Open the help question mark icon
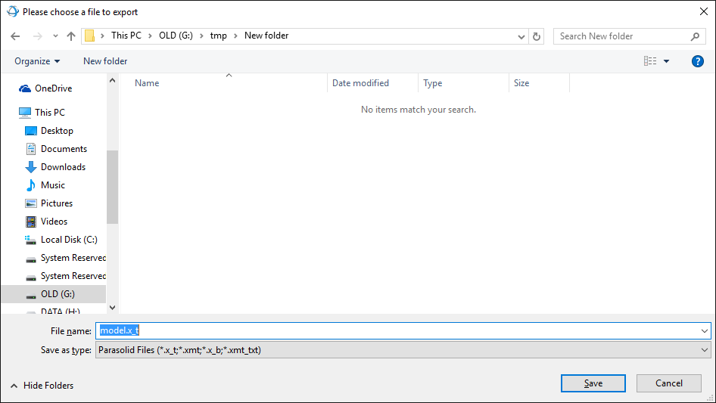This screenshot has height=403, width=716. 698,61
